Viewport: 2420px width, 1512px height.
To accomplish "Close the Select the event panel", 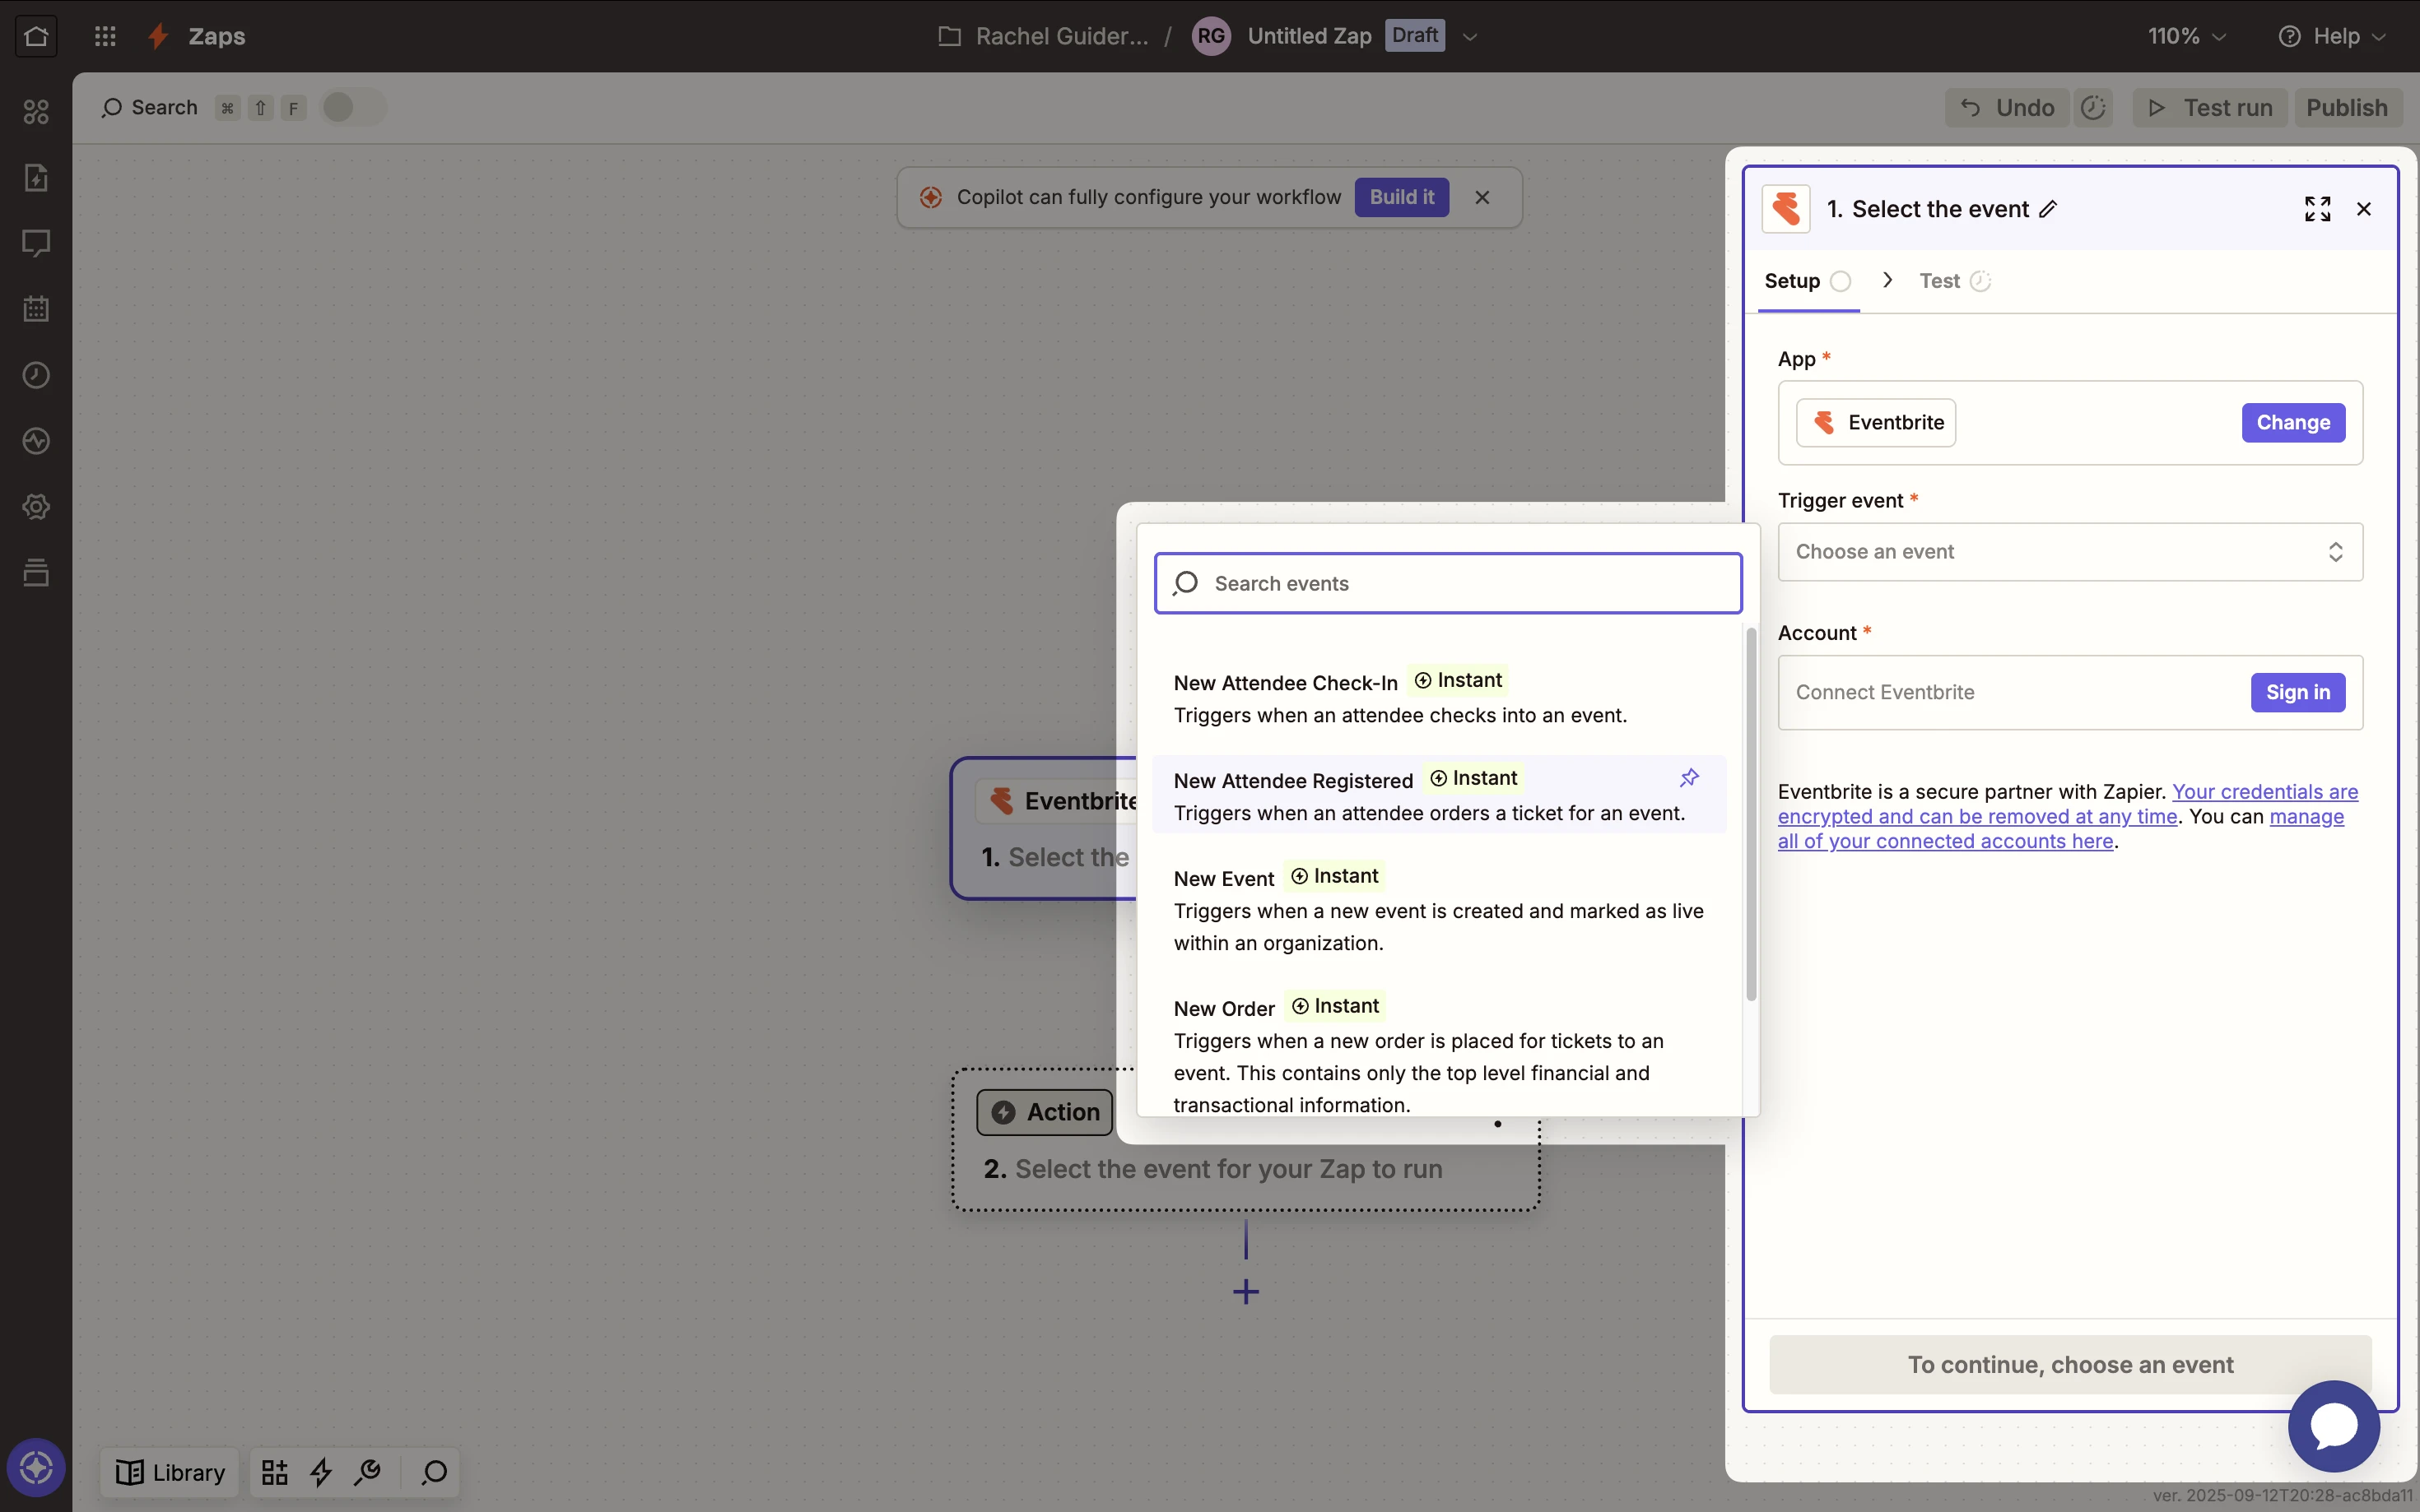I will pyautogui.click(x=2364, y=209).
